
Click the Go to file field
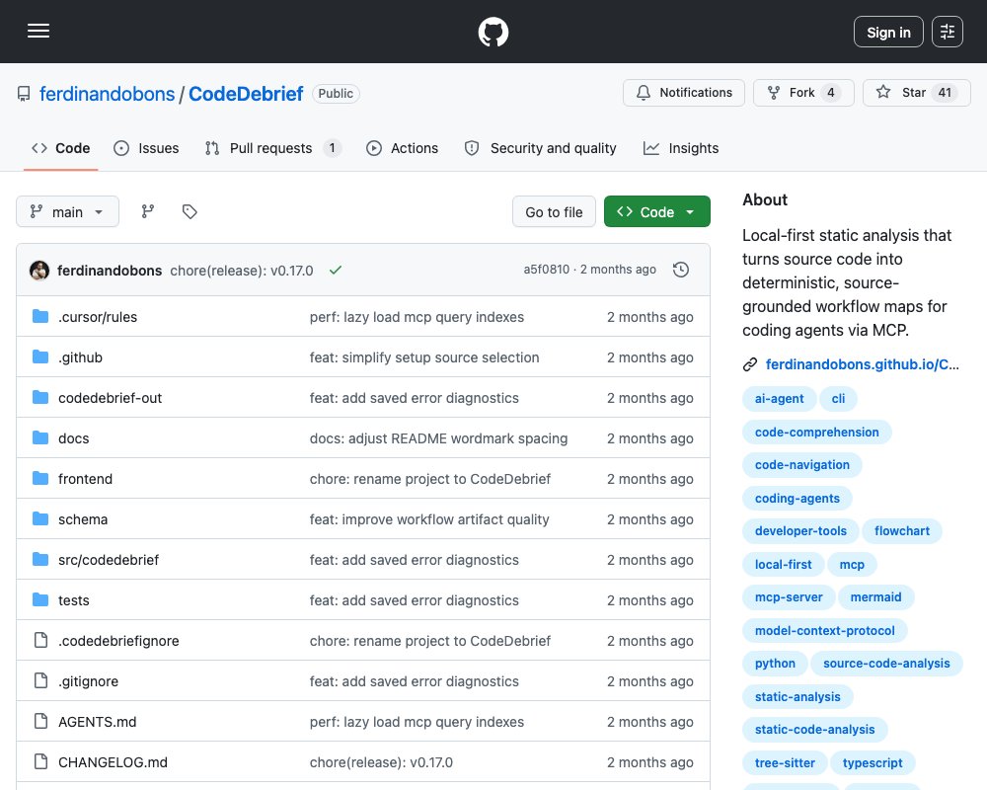point(554,211)
